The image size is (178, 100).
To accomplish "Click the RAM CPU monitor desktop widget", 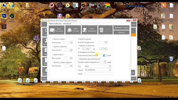I will pos(134,6).
